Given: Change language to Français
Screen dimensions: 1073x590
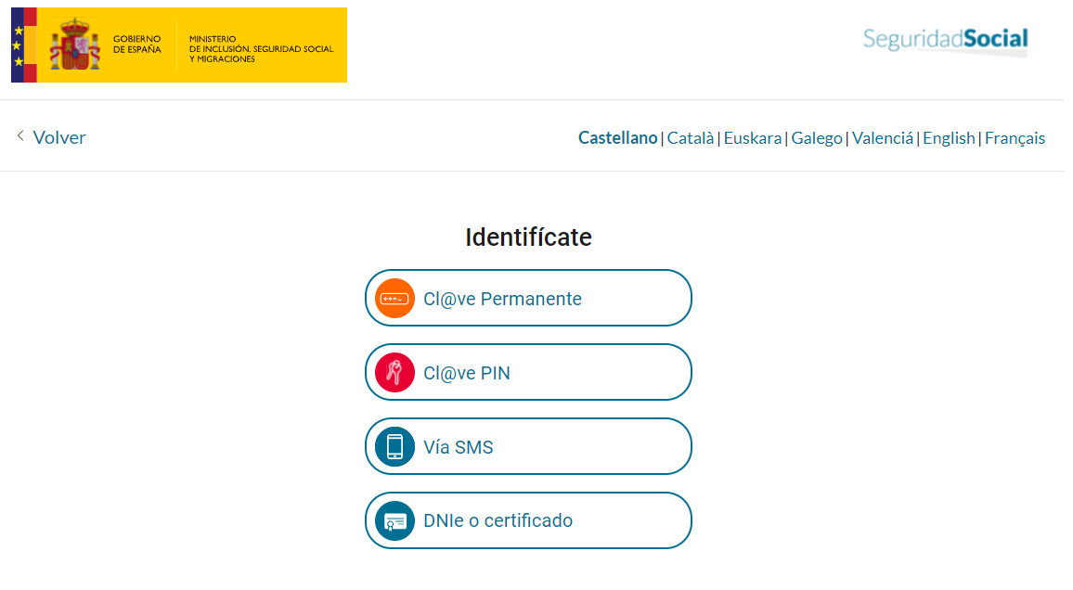Looking at the screenshot, I should coord(1015,138).
